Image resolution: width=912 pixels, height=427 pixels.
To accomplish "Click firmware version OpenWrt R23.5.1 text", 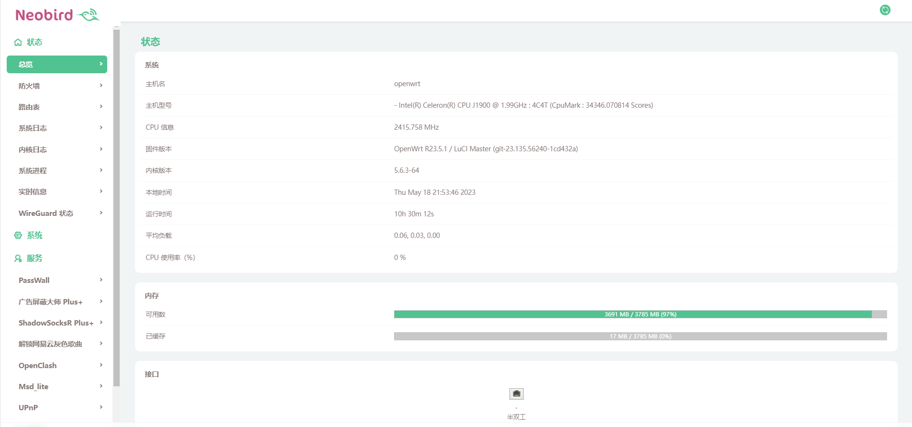I will tap(486, 149).
